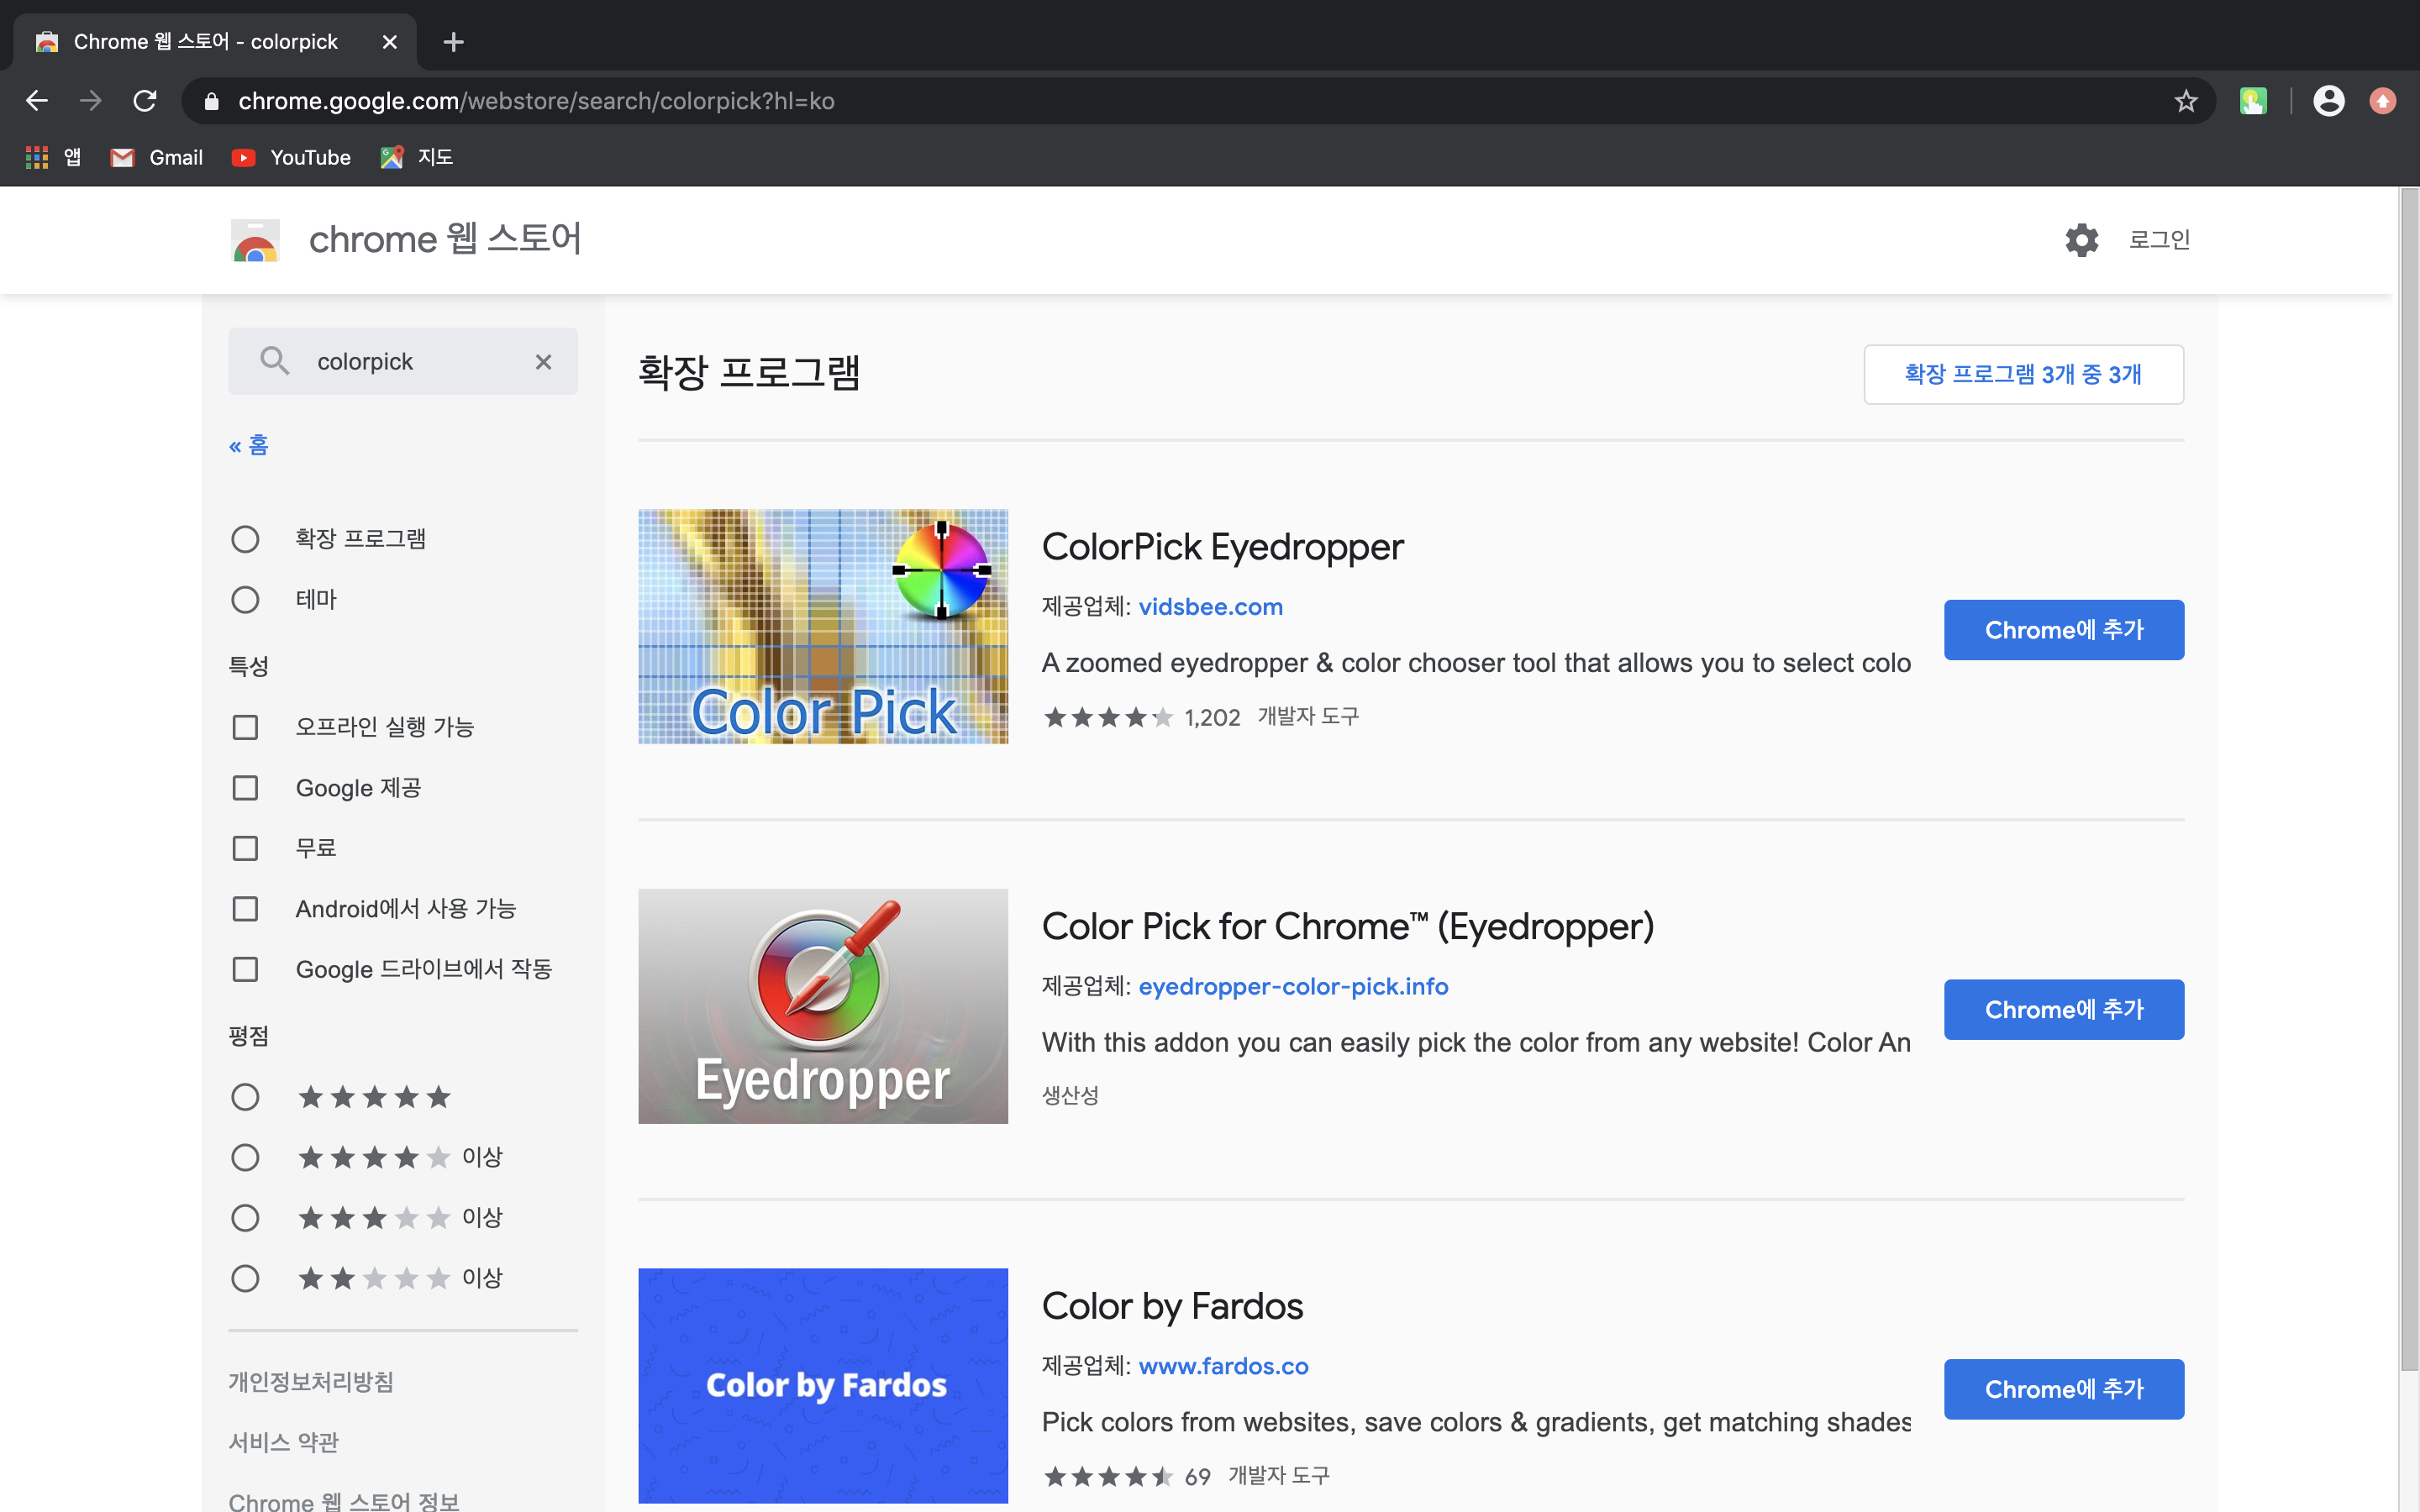This screenshot has height=1512, width=2420.
Task: Open the Chrome profile account icon
Action: coord(2328,101)
